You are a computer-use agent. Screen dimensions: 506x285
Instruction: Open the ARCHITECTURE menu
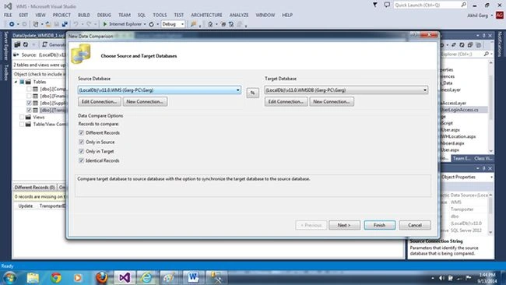pyautogui.click(x=206, y=15)
